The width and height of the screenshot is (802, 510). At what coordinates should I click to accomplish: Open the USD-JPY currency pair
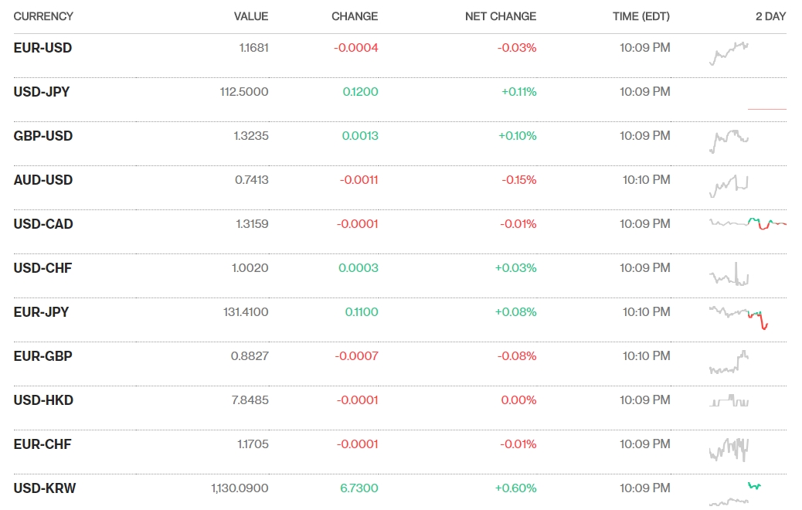click(x=42, y=92)
